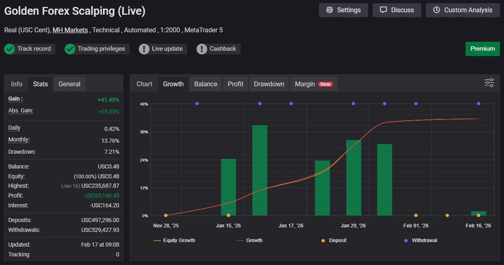Click the Withdrawals stat label
Screen dimensions: 504x265
click(24, 230)
